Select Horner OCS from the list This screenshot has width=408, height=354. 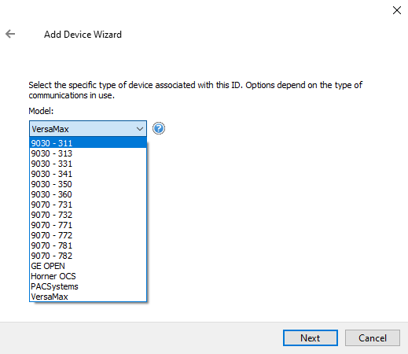(88, 276)
